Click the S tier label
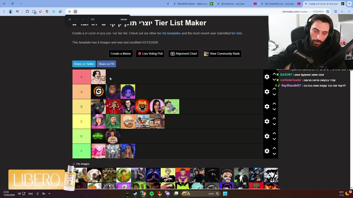 pyautogui.click(x=81, y=77)
